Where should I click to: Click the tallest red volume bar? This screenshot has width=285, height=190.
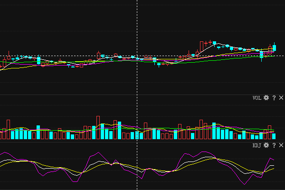tap(98, 127)
